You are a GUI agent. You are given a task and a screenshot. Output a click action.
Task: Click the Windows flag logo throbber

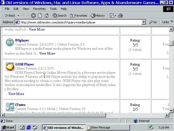[x=169, y=9]
